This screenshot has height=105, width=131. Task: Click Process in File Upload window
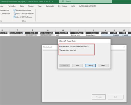(x=99, y=97)
